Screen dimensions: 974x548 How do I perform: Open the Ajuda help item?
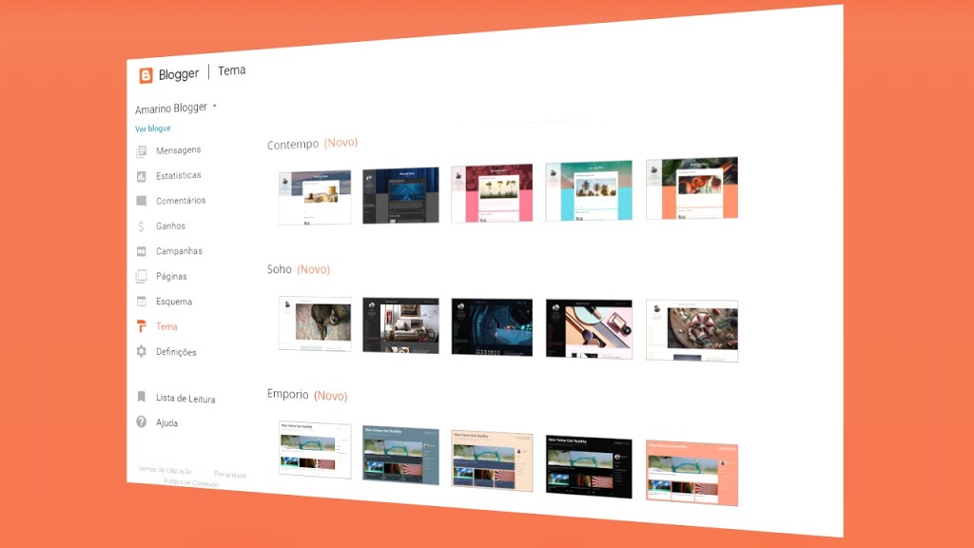167,422
